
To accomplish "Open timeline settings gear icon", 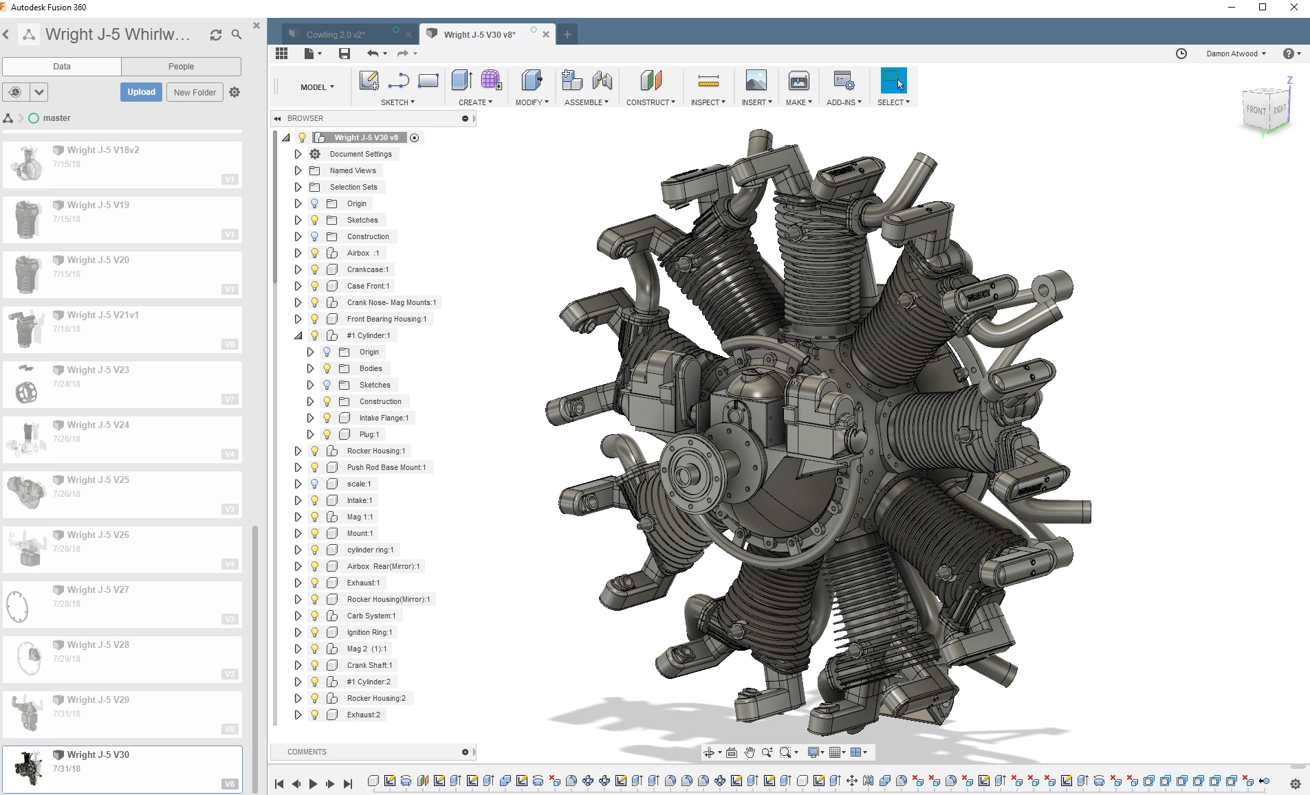I will pyautogui.click(x=1295, y=784).
